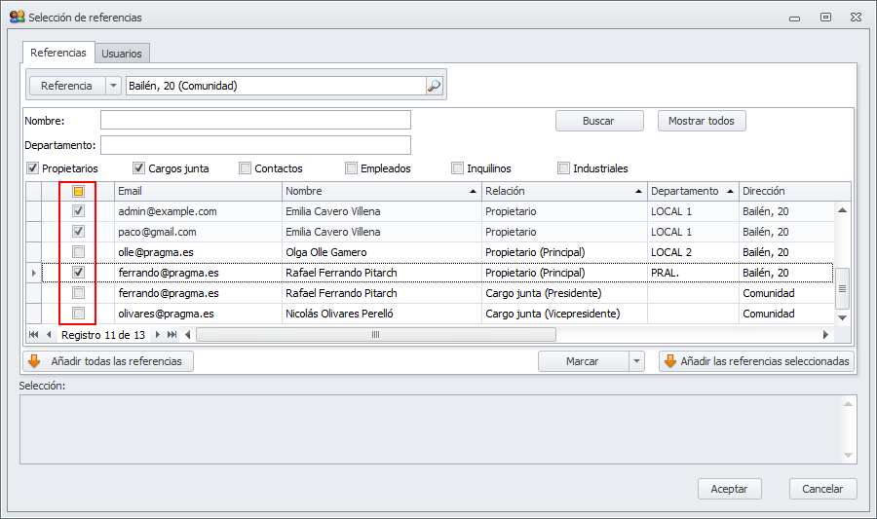Sort by Departamento column header arrow
877x519 pixels.
(728, 191)
